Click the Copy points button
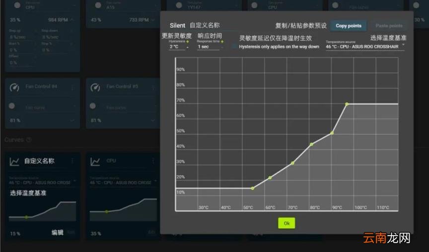Screen dimensions: 429x252 pos(348,26)
